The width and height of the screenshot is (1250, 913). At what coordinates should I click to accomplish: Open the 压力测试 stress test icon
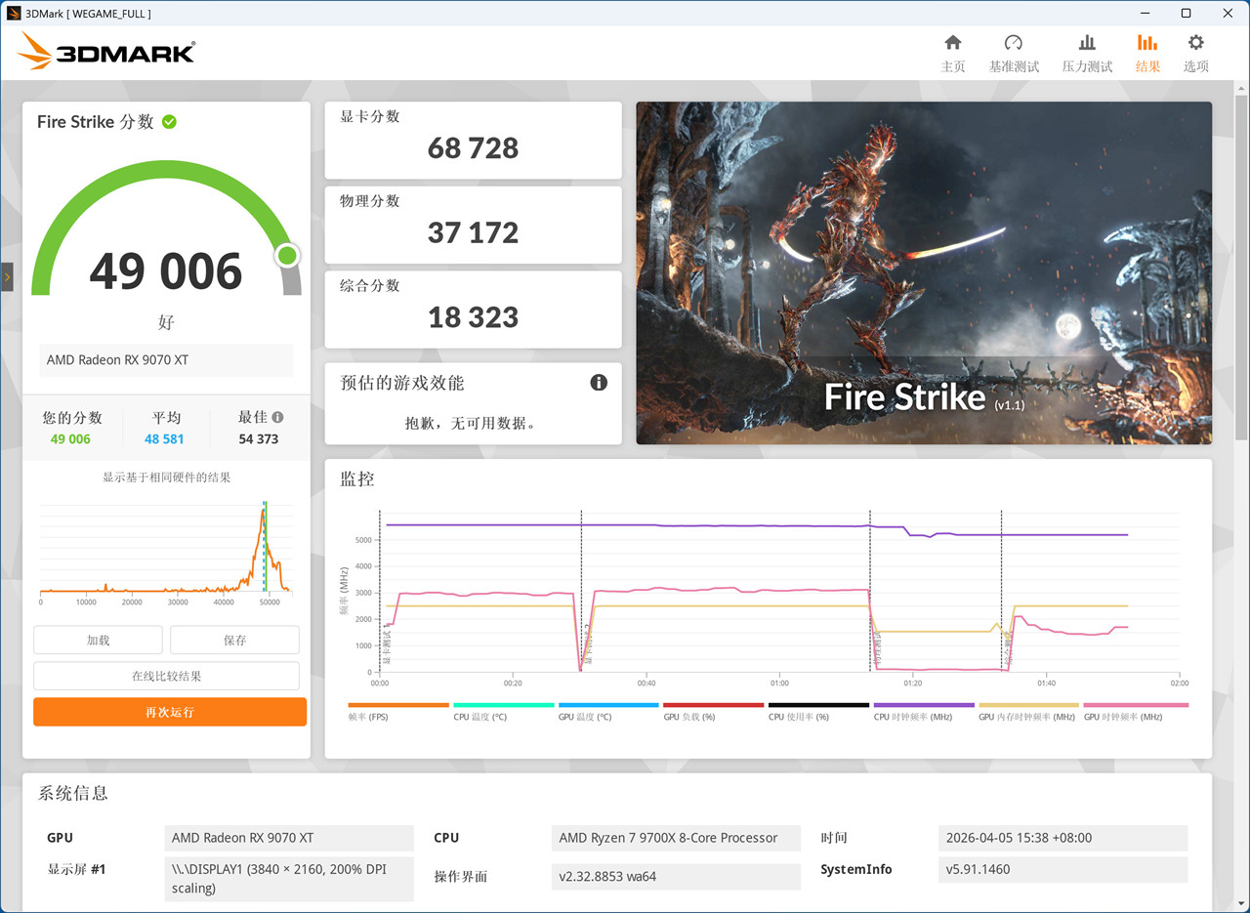point(1086,52)
